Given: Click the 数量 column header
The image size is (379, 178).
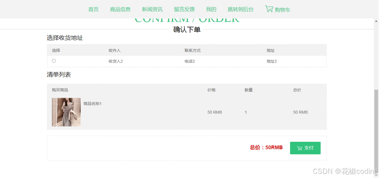Looking at the screenshot, I should point(249,90).
